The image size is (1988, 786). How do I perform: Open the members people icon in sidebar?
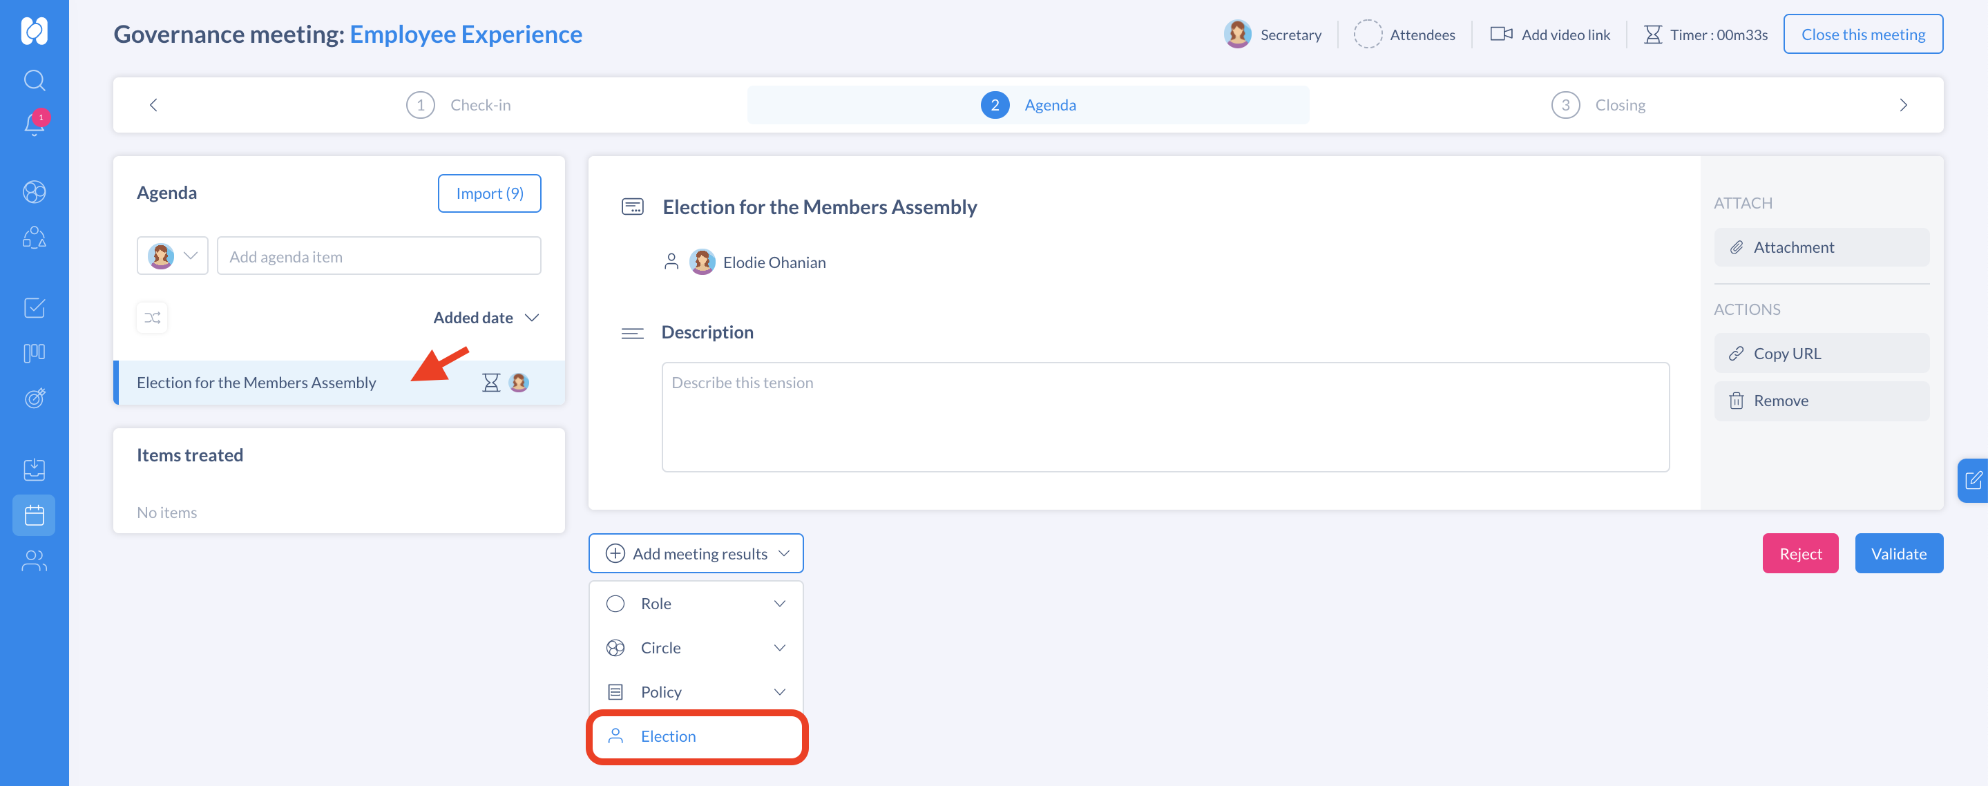click(34, 560)
